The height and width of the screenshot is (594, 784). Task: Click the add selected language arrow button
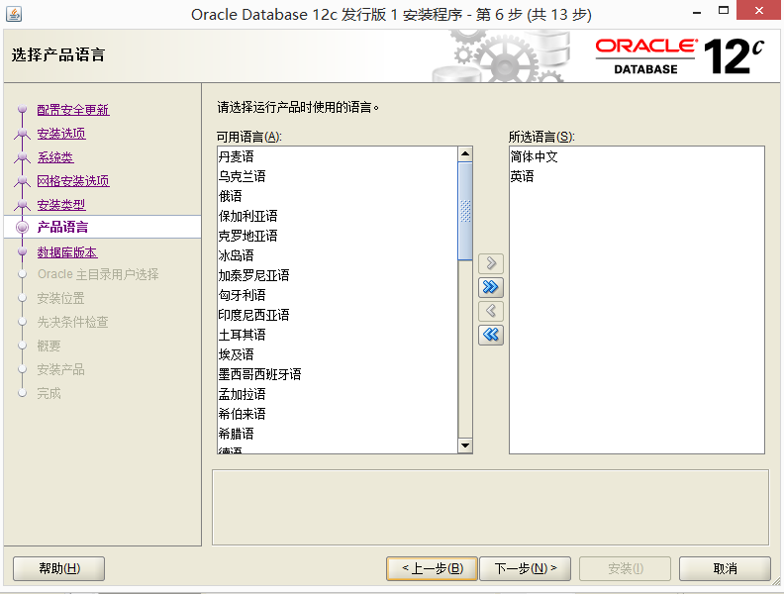click(x=491, y=263)
